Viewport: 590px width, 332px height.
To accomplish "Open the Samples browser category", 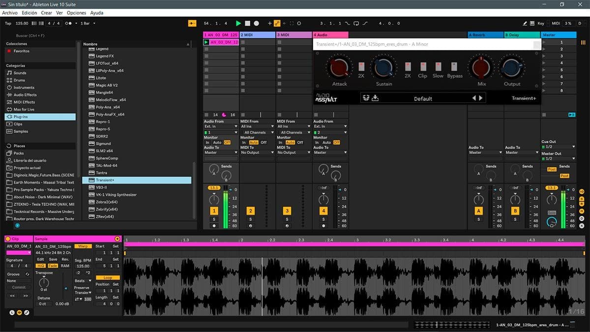I will point(21,131).
